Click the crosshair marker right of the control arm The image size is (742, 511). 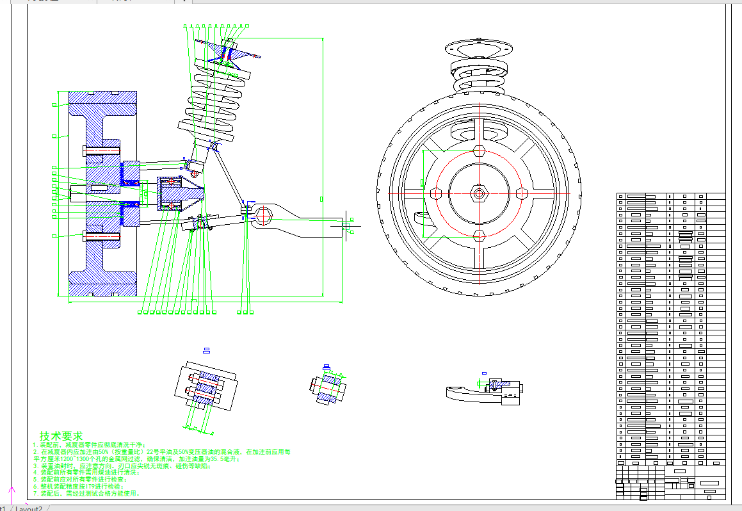[x=346, y=225]
